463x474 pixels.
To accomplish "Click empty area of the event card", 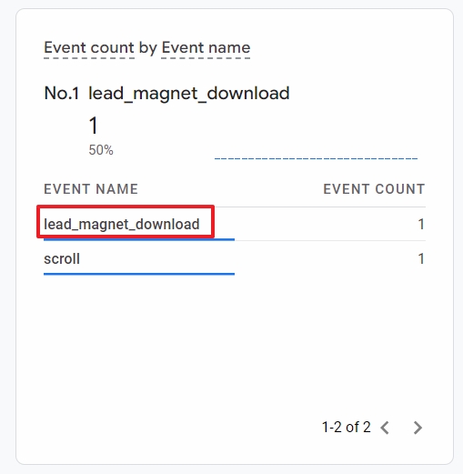I will click(235, 348).
